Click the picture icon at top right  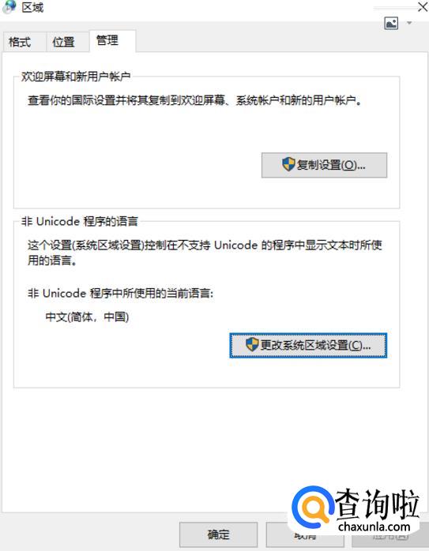click(391, 23)
